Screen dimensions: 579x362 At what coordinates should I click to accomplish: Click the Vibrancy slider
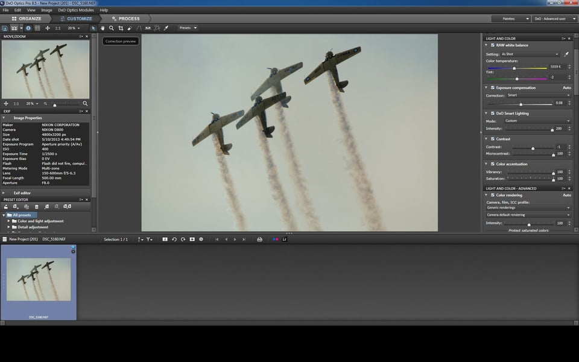(x=531, y=173)
